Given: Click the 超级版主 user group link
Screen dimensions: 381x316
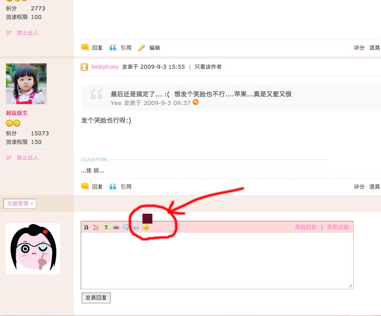Looking at the screenshot, I should click(x=17, y=113).
